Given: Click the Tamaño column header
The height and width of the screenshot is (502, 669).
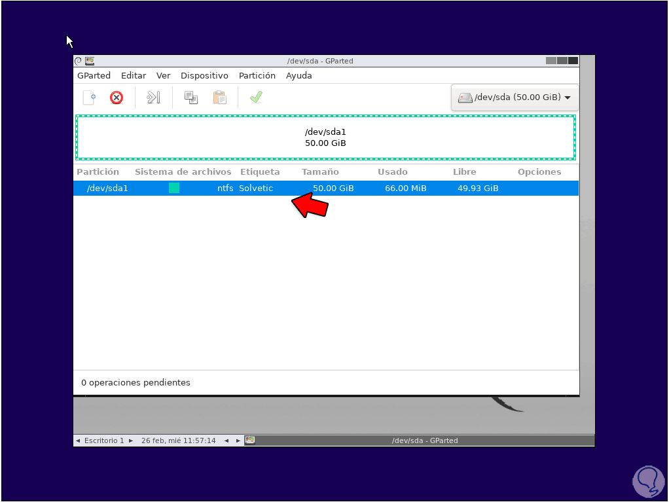Looking at the screenshot, I should click(x=320, y=172).
